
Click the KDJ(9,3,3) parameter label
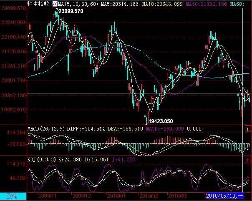pyautogui.click(x=42, y=160)
